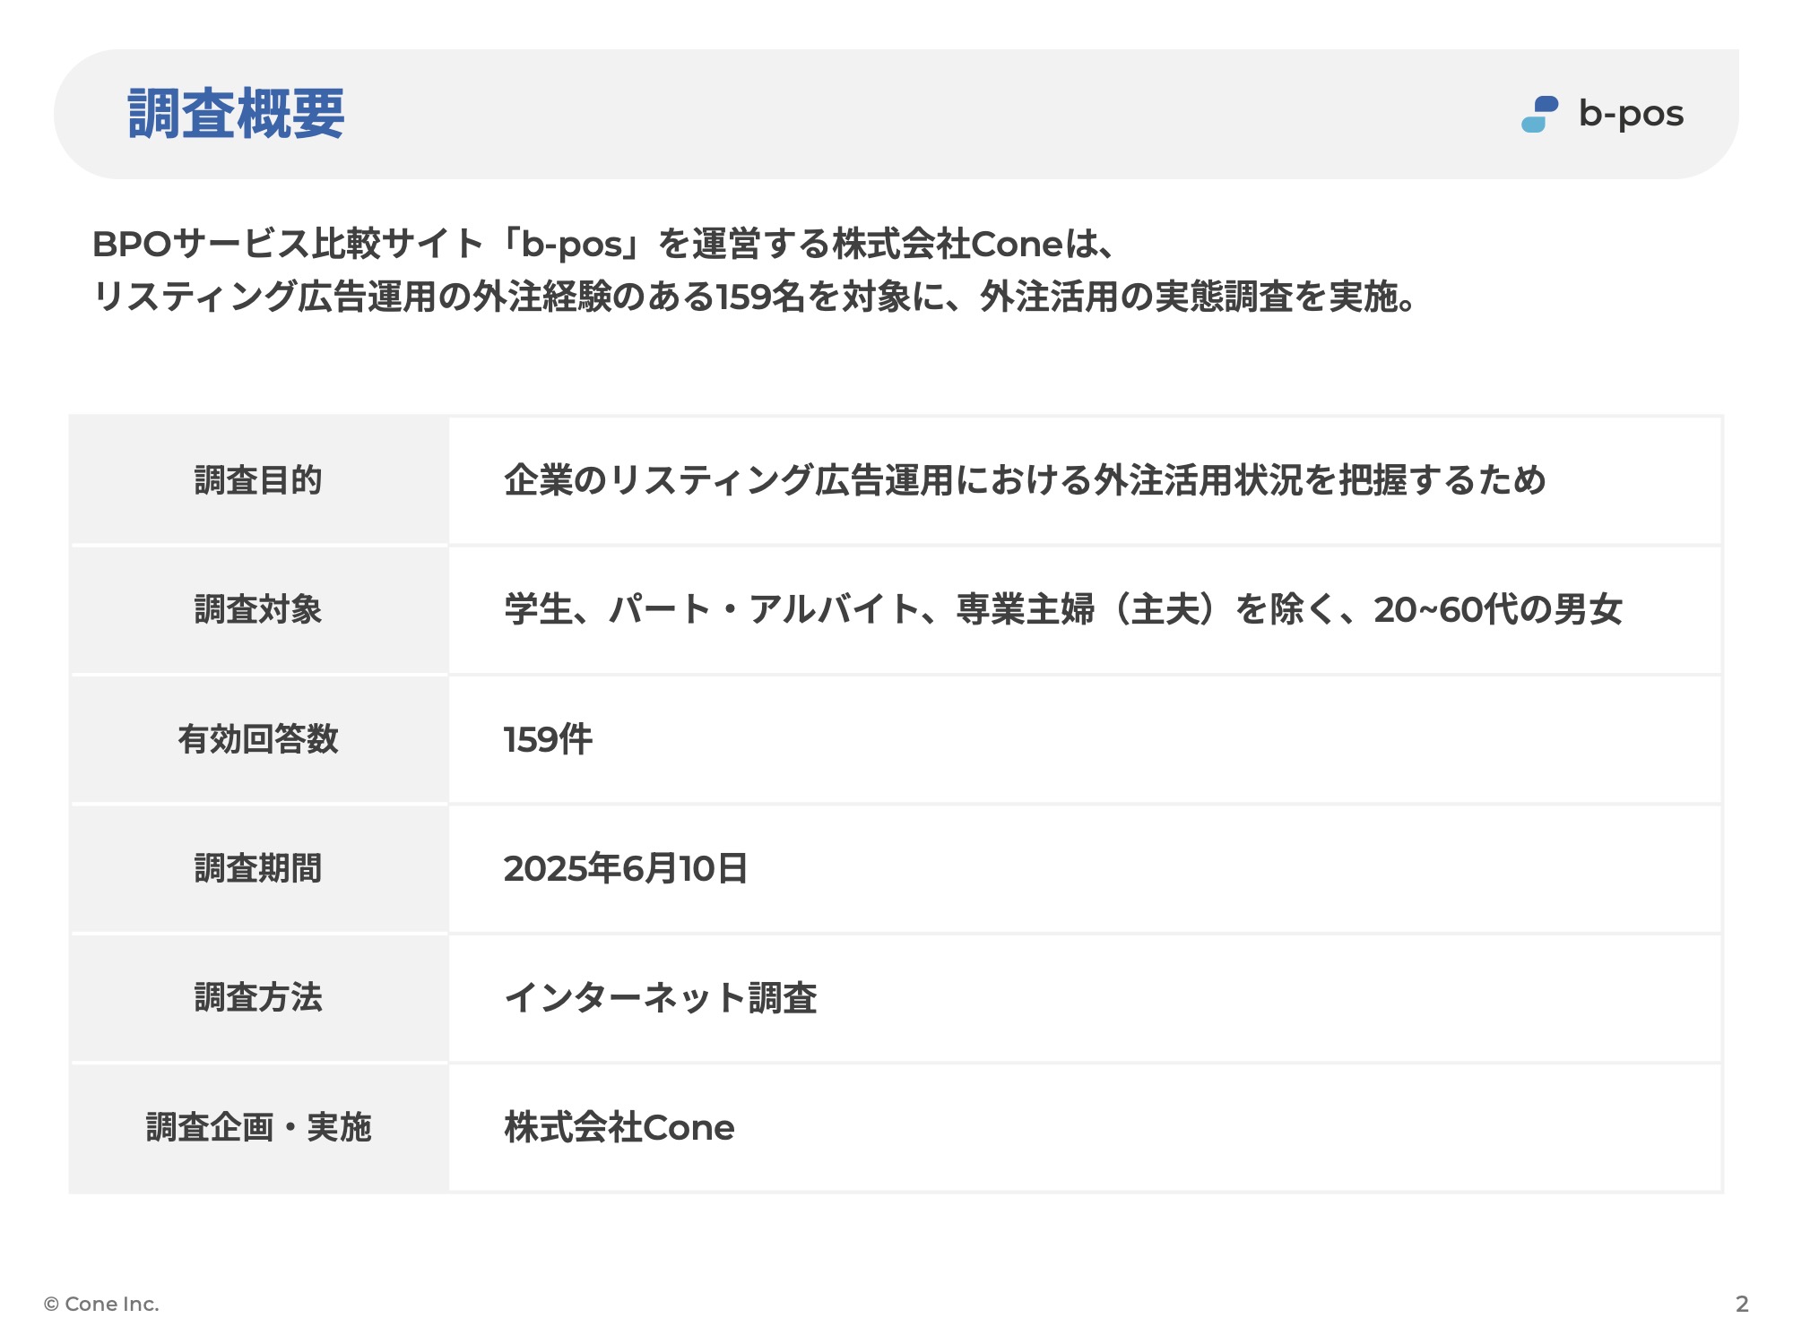The height and width of the screenshot is (1344, 1793).
Task: Click the b-pos brand name text
Action: [1631, 114]
